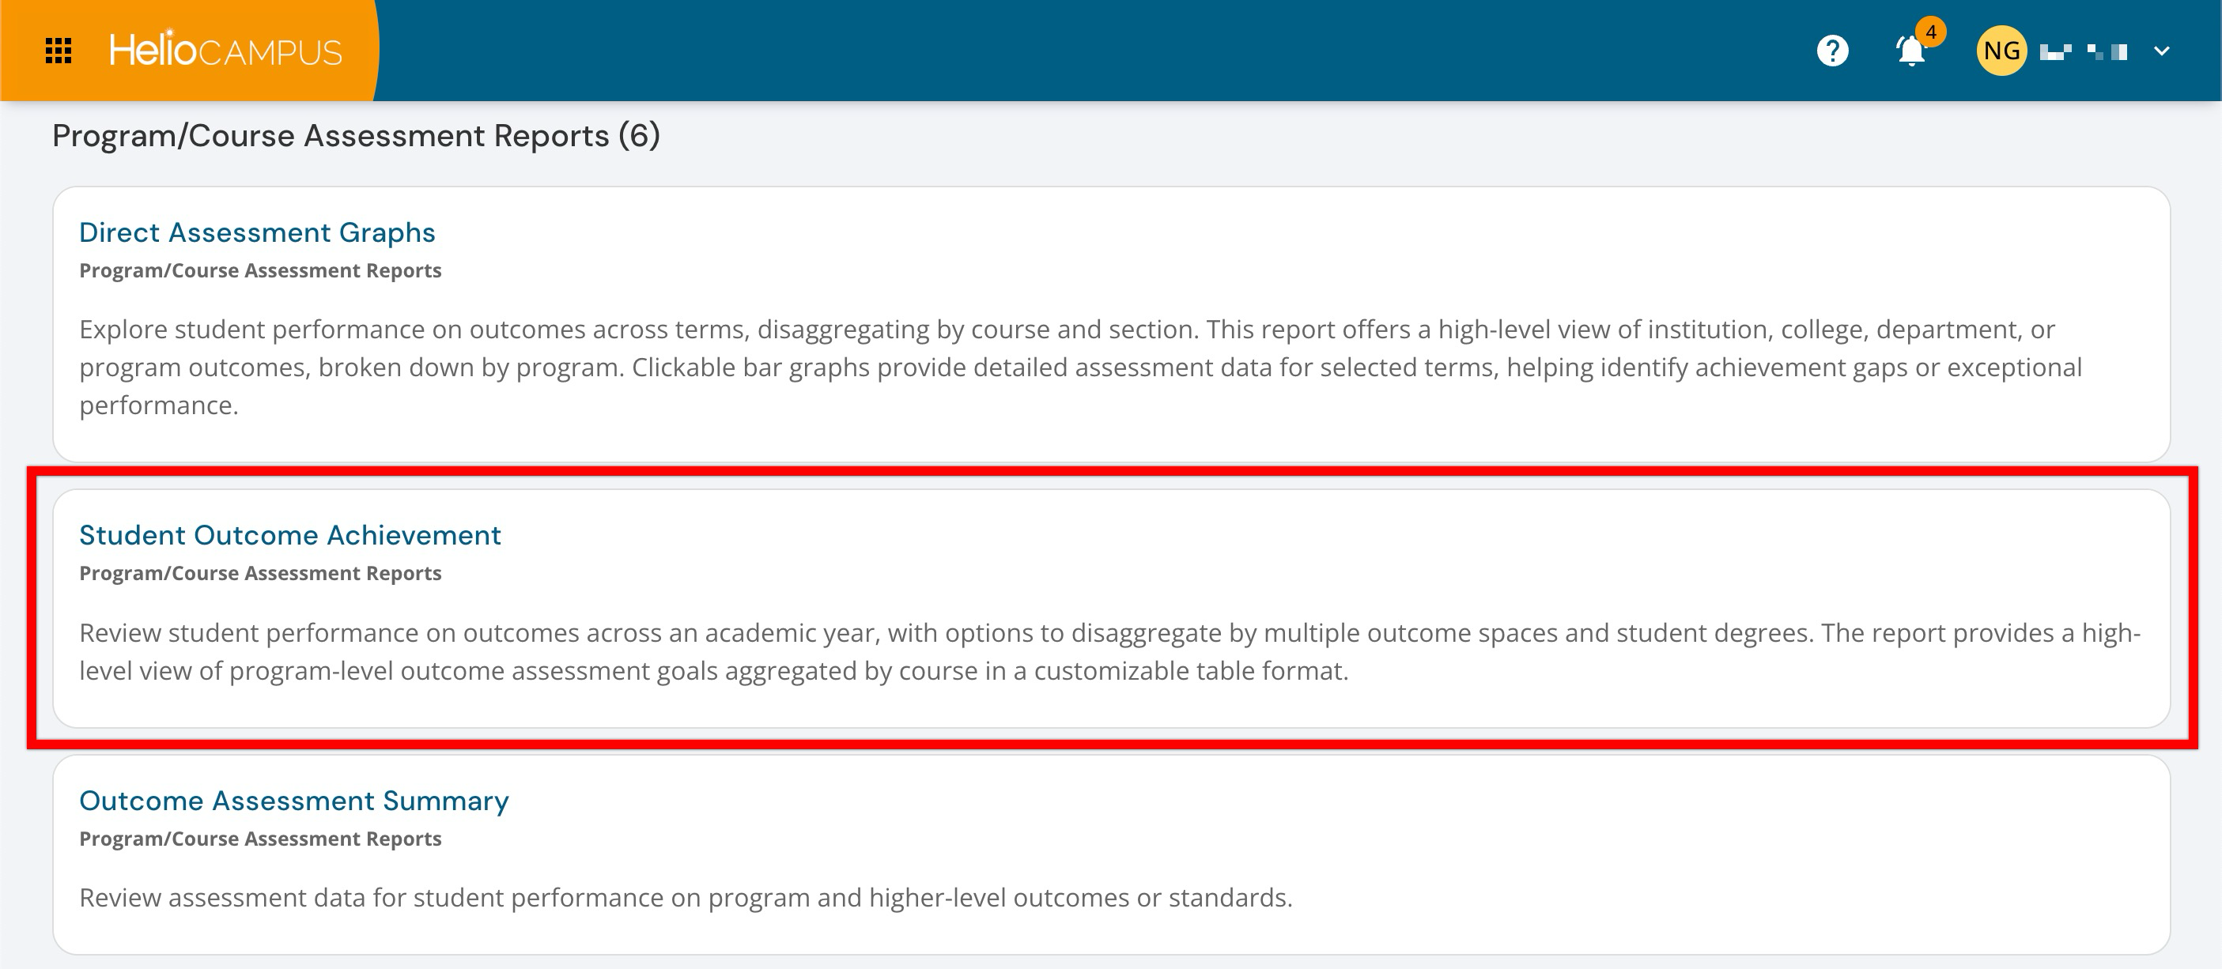Click the Program/Course Assessment Reports (6) heading
The width and height of the screenshot is (2222, 969).
[x=357, y=136]
